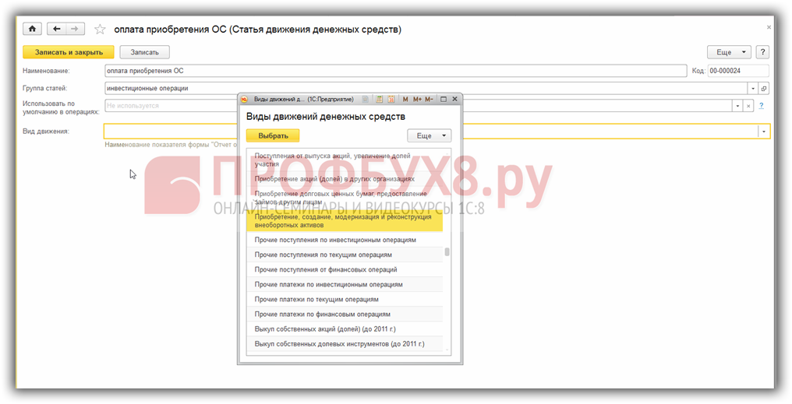Viewport: 792px width, 404px height.
Task: Select Приобретение долговых ценных бумаг row
Action: click(x=345, y=197)
